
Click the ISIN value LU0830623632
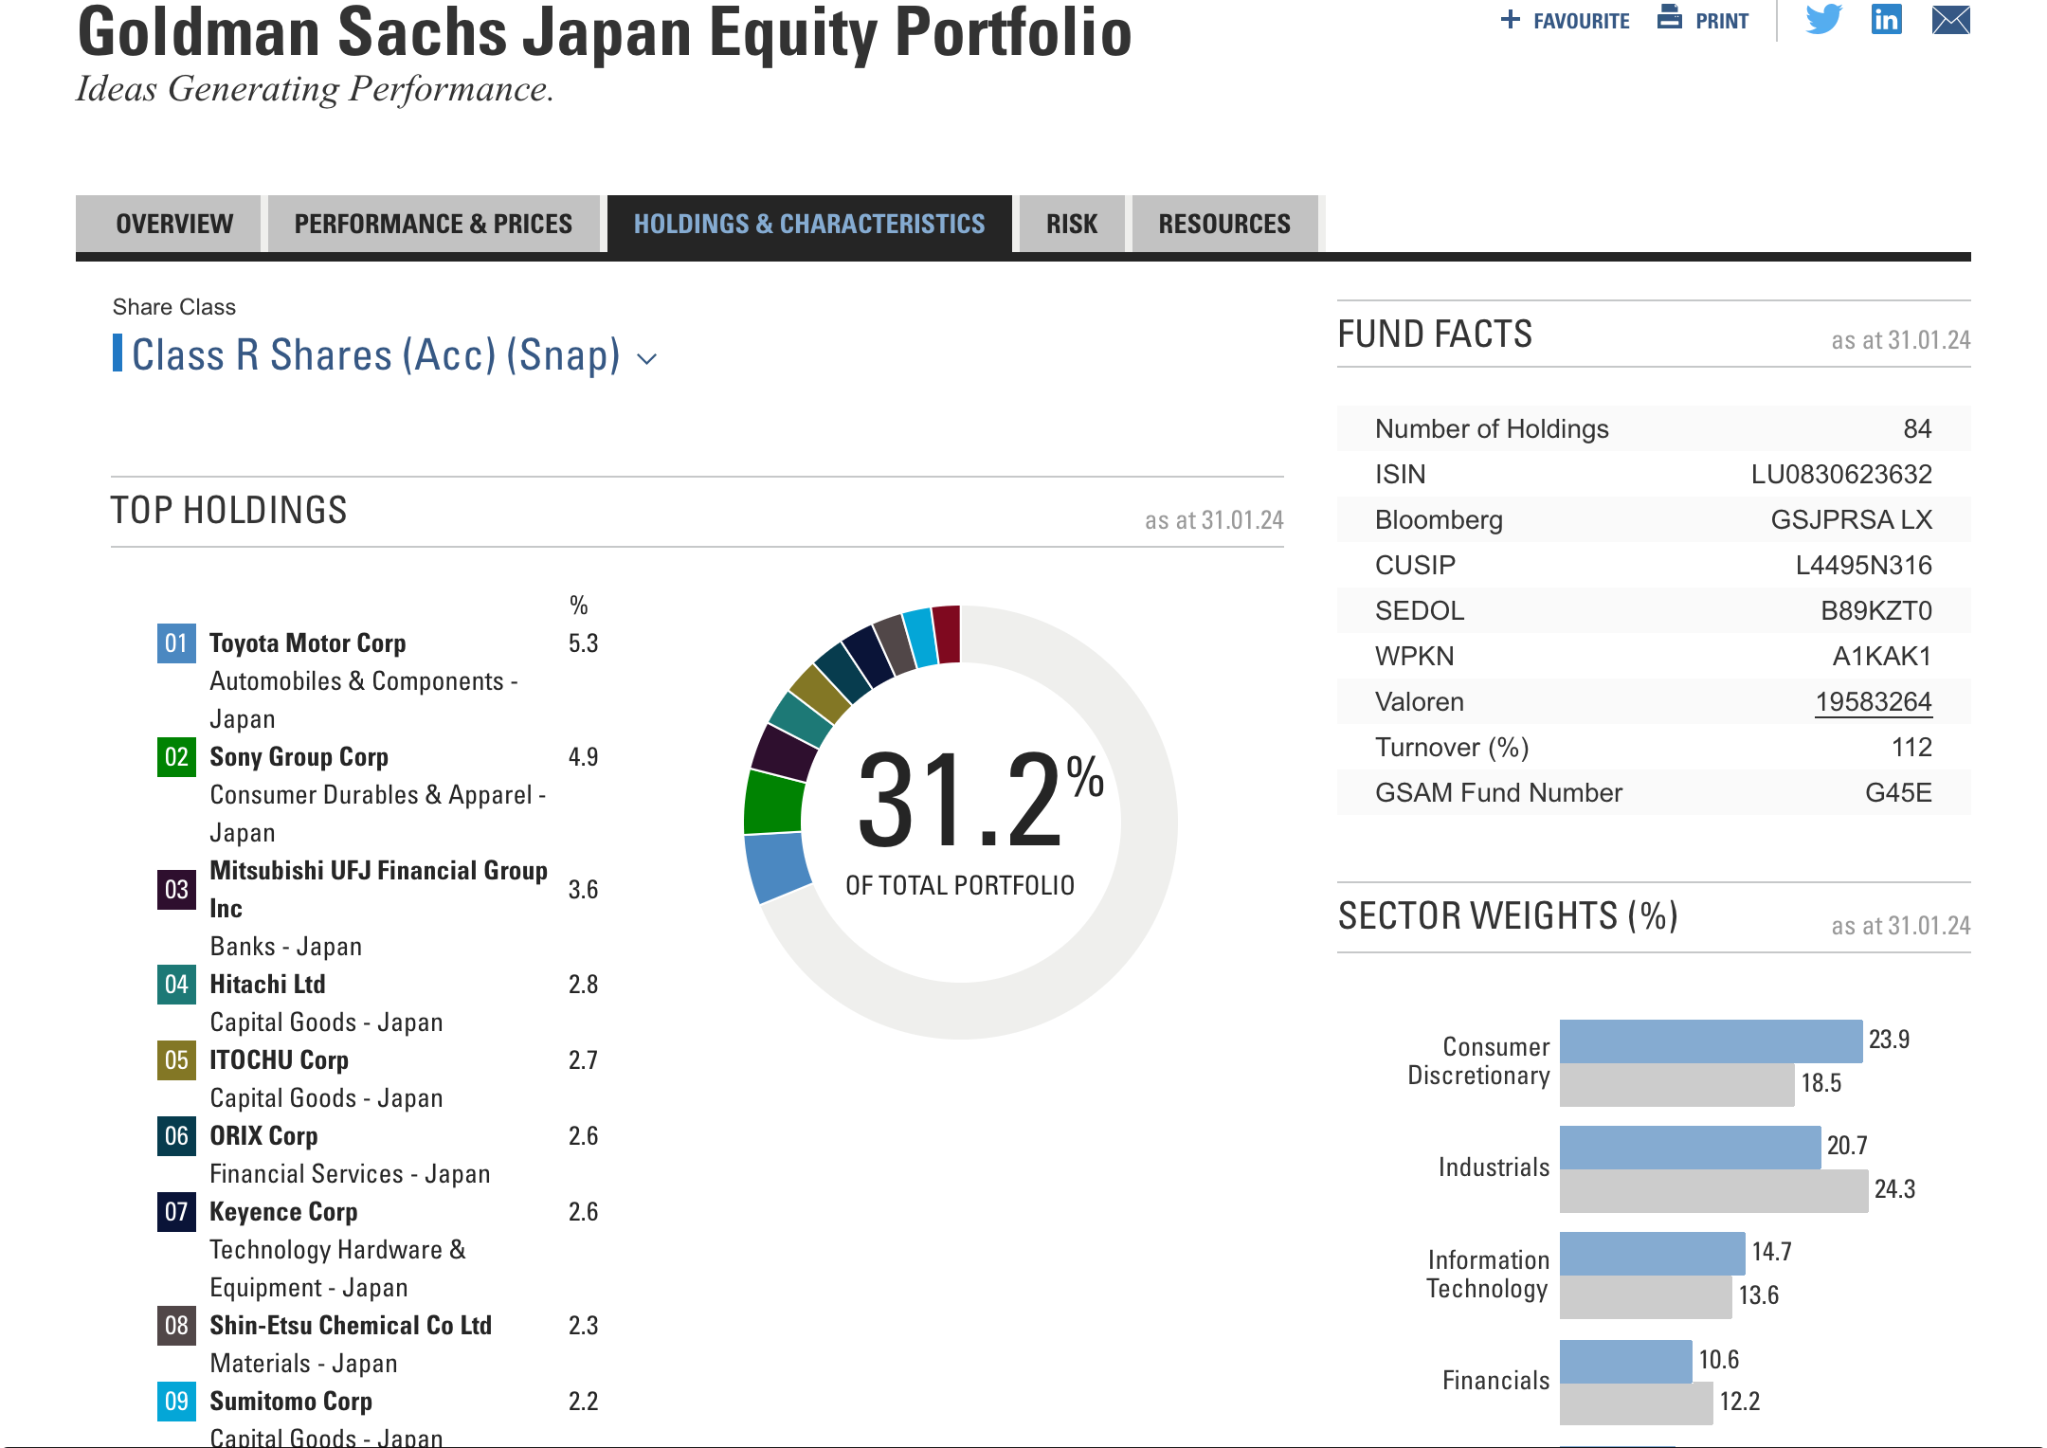coord(1841,475)
